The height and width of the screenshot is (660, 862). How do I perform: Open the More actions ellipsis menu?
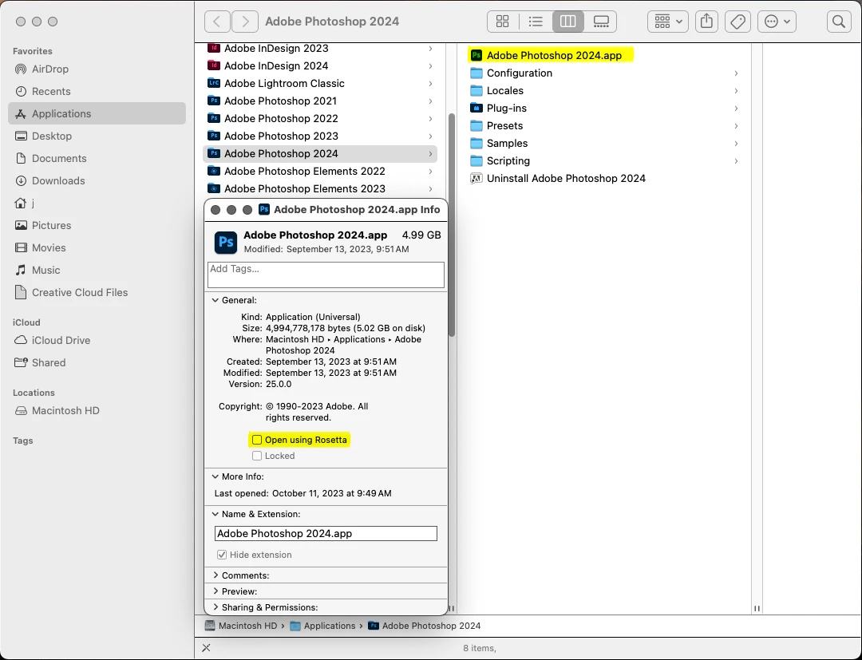[x=777, y=22]
